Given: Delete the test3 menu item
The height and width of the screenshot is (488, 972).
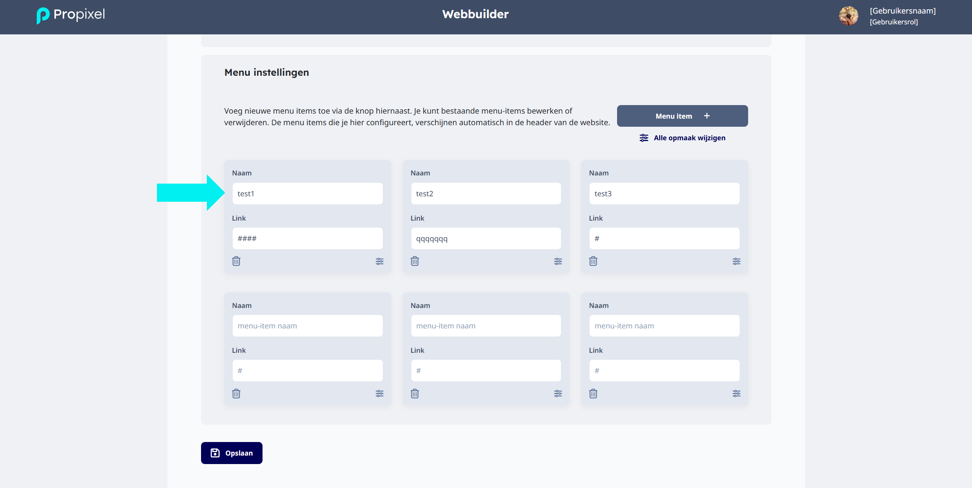Looking at the screenshot, I should coord(593,261).
